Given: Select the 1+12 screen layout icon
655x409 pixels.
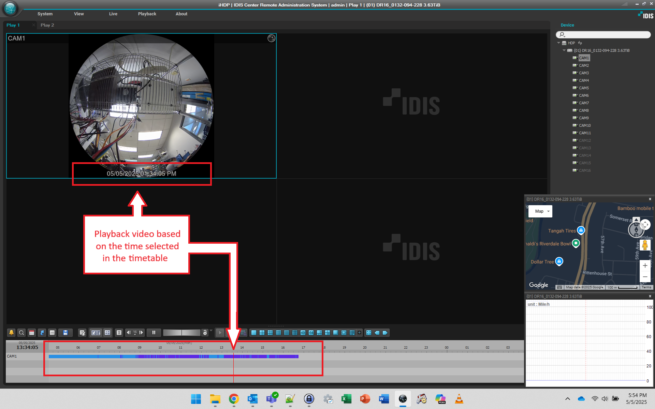Looking at the screenshot, I should pyautogui.click(x=336, y=333).
